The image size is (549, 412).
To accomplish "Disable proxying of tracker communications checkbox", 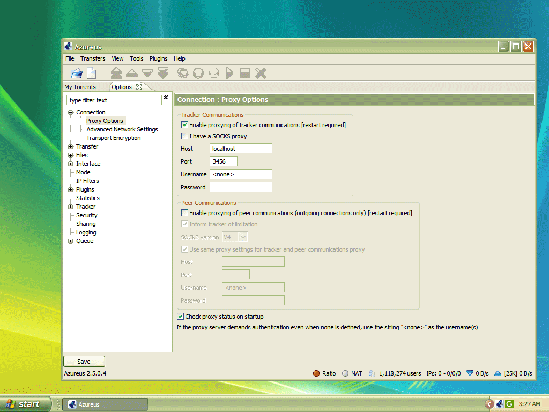I will pos(184,124).
